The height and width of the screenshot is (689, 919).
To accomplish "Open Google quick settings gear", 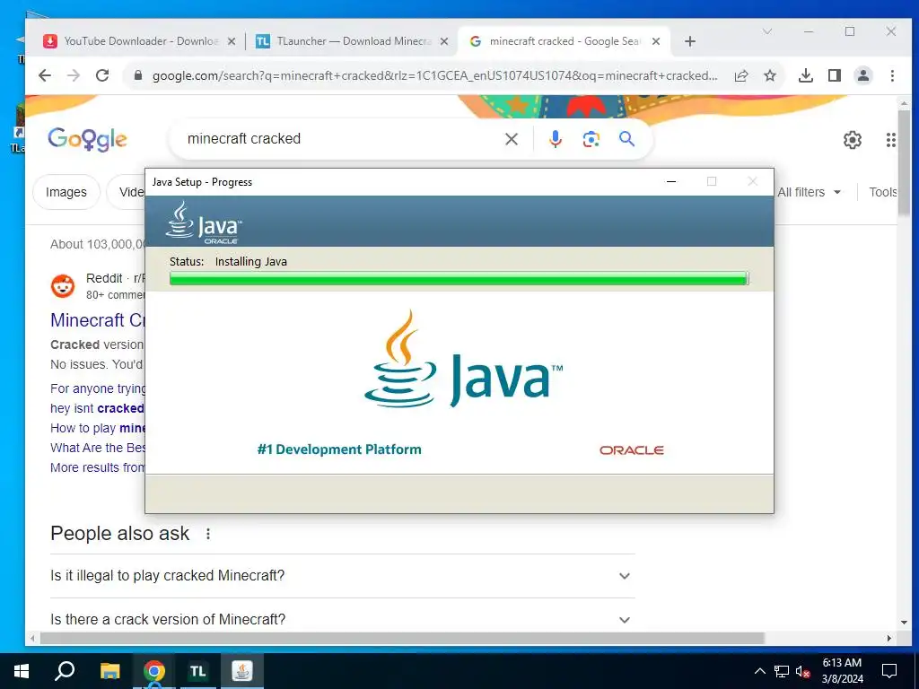I will tap(853, 139).
